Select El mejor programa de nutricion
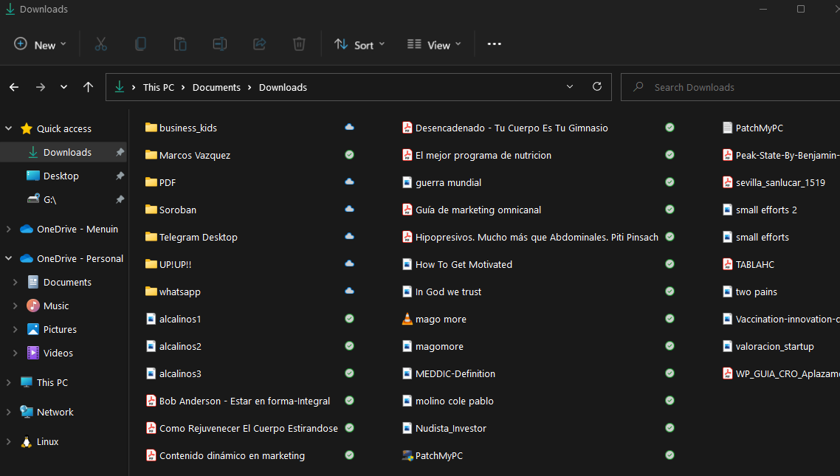Image resolution: width=840 pixels, height=476 pixels. [x=477, y=155]
